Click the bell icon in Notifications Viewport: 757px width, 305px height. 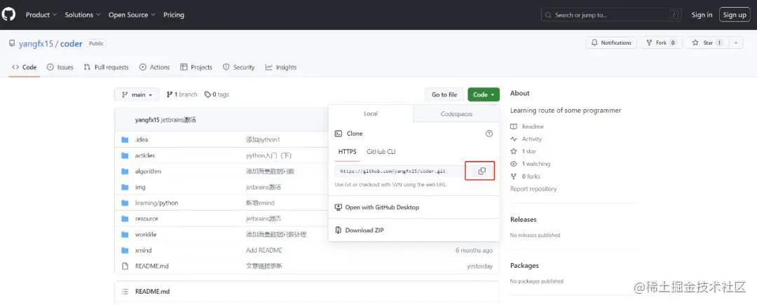[x=594, y=43]
